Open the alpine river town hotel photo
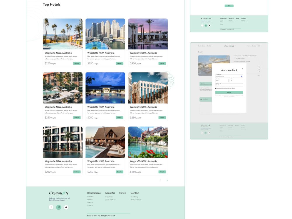 coord(148,142)
